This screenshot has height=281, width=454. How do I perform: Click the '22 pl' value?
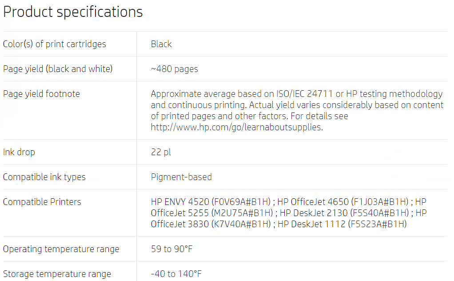(161, 152)
